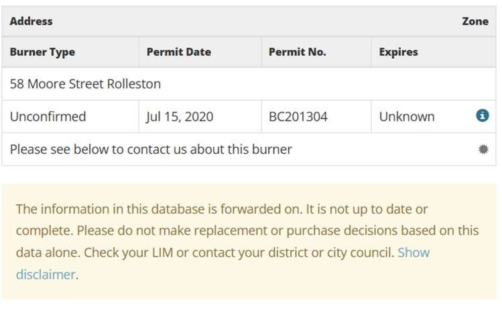Click 'The information in this database' text
Screen dimensions: 502x309
[x=107, y=209]
